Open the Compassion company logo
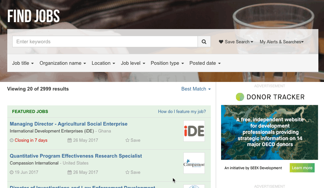This screenshot has width=324, height=188. coord(194,163)
